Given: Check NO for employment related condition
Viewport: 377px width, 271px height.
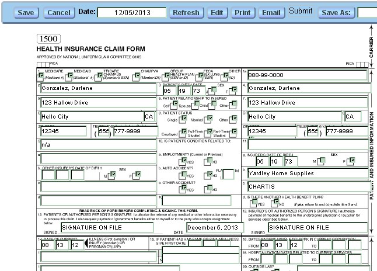Looking at the screenshot, I should 209,159.
